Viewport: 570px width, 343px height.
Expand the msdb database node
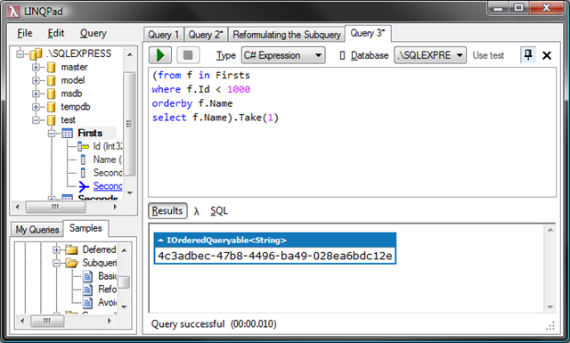click(36, 94)
